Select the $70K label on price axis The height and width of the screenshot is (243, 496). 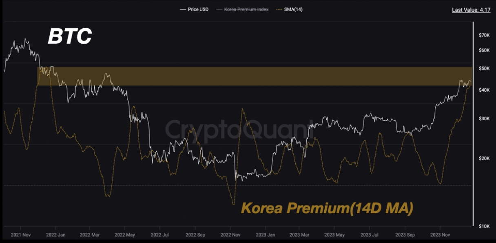(484, 36)
